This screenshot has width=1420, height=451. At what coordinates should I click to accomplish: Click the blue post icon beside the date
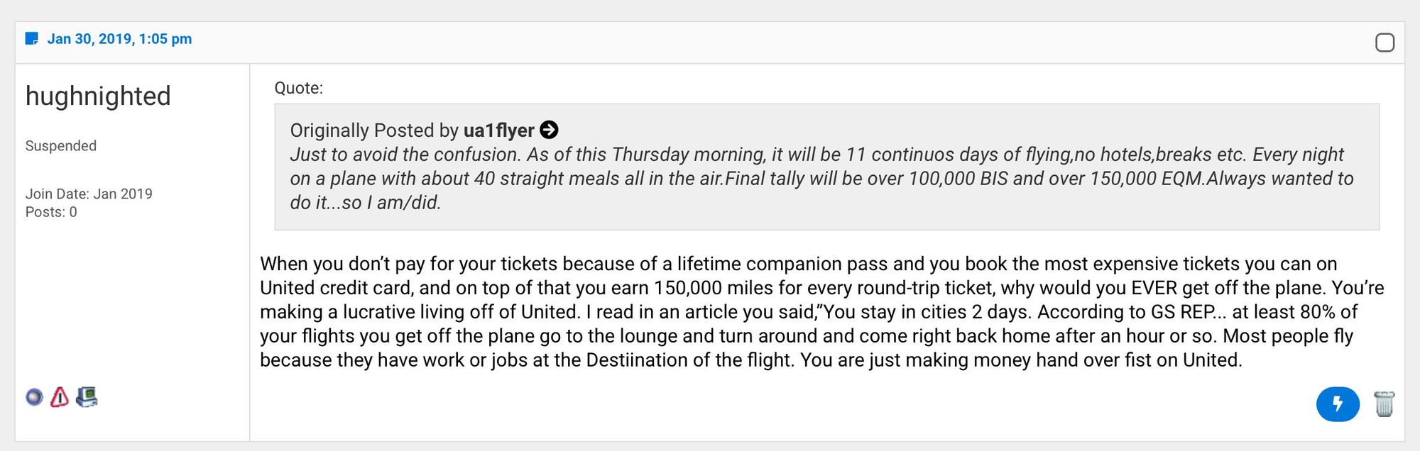pos(32,39)
